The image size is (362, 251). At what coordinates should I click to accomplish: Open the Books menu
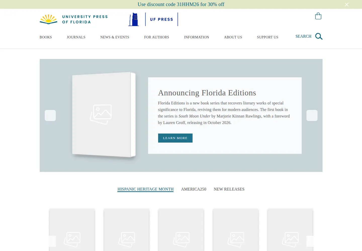46,37
